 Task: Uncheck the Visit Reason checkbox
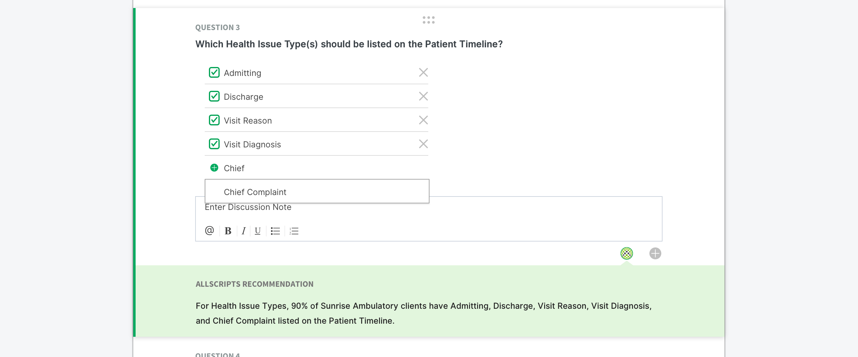tap(214, 120)
